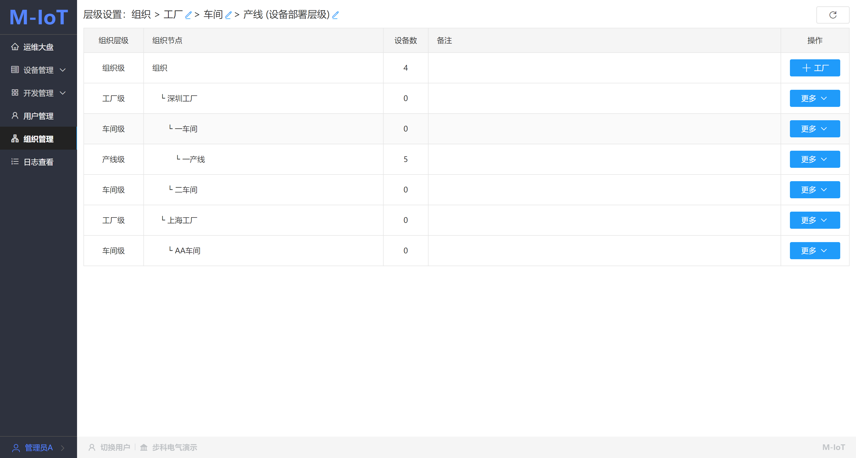Click 车间级 cell in AA车间 row
Screen dimensions: 856x458
coord(113,251)
